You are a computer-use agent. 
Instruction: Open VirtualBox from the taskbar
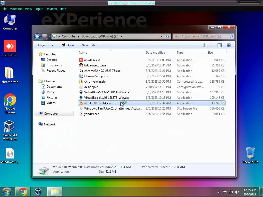click(x=38, y=192)
